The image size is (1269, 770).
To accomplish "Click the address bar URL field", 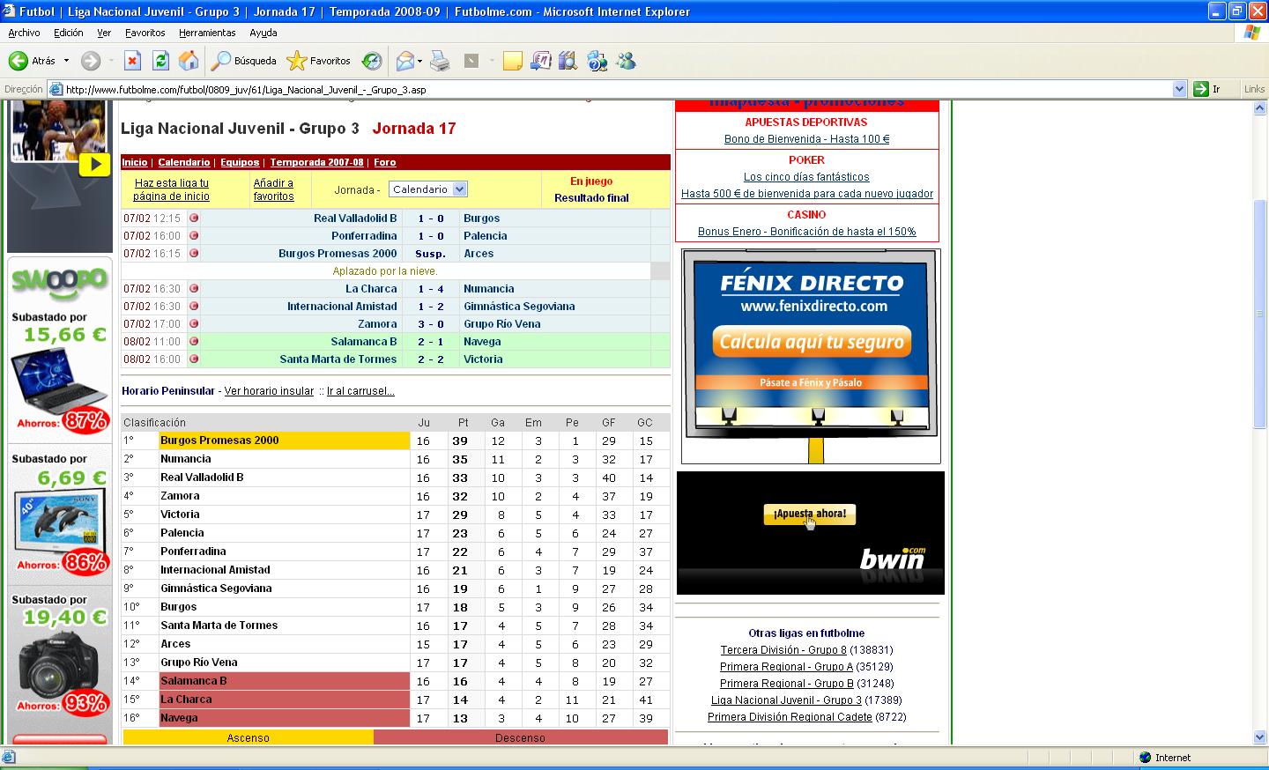I will [x=617, y=89].
